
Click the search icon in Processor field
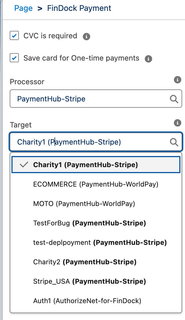coord(174,99)
